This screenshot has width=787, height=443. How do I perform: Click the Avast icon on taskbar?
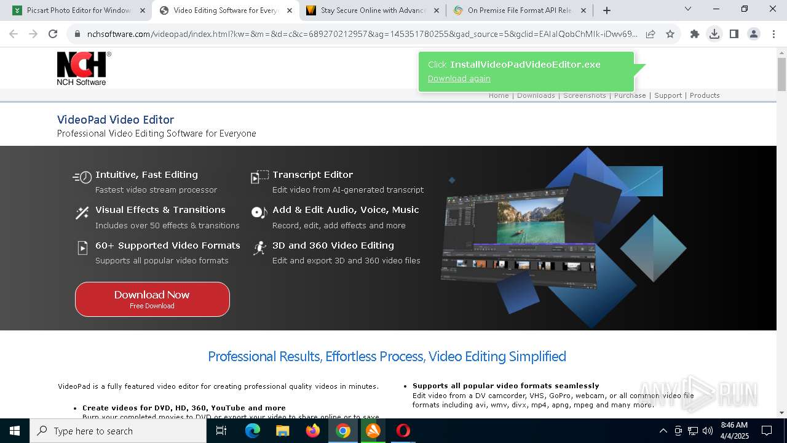(x=373, y=431)
